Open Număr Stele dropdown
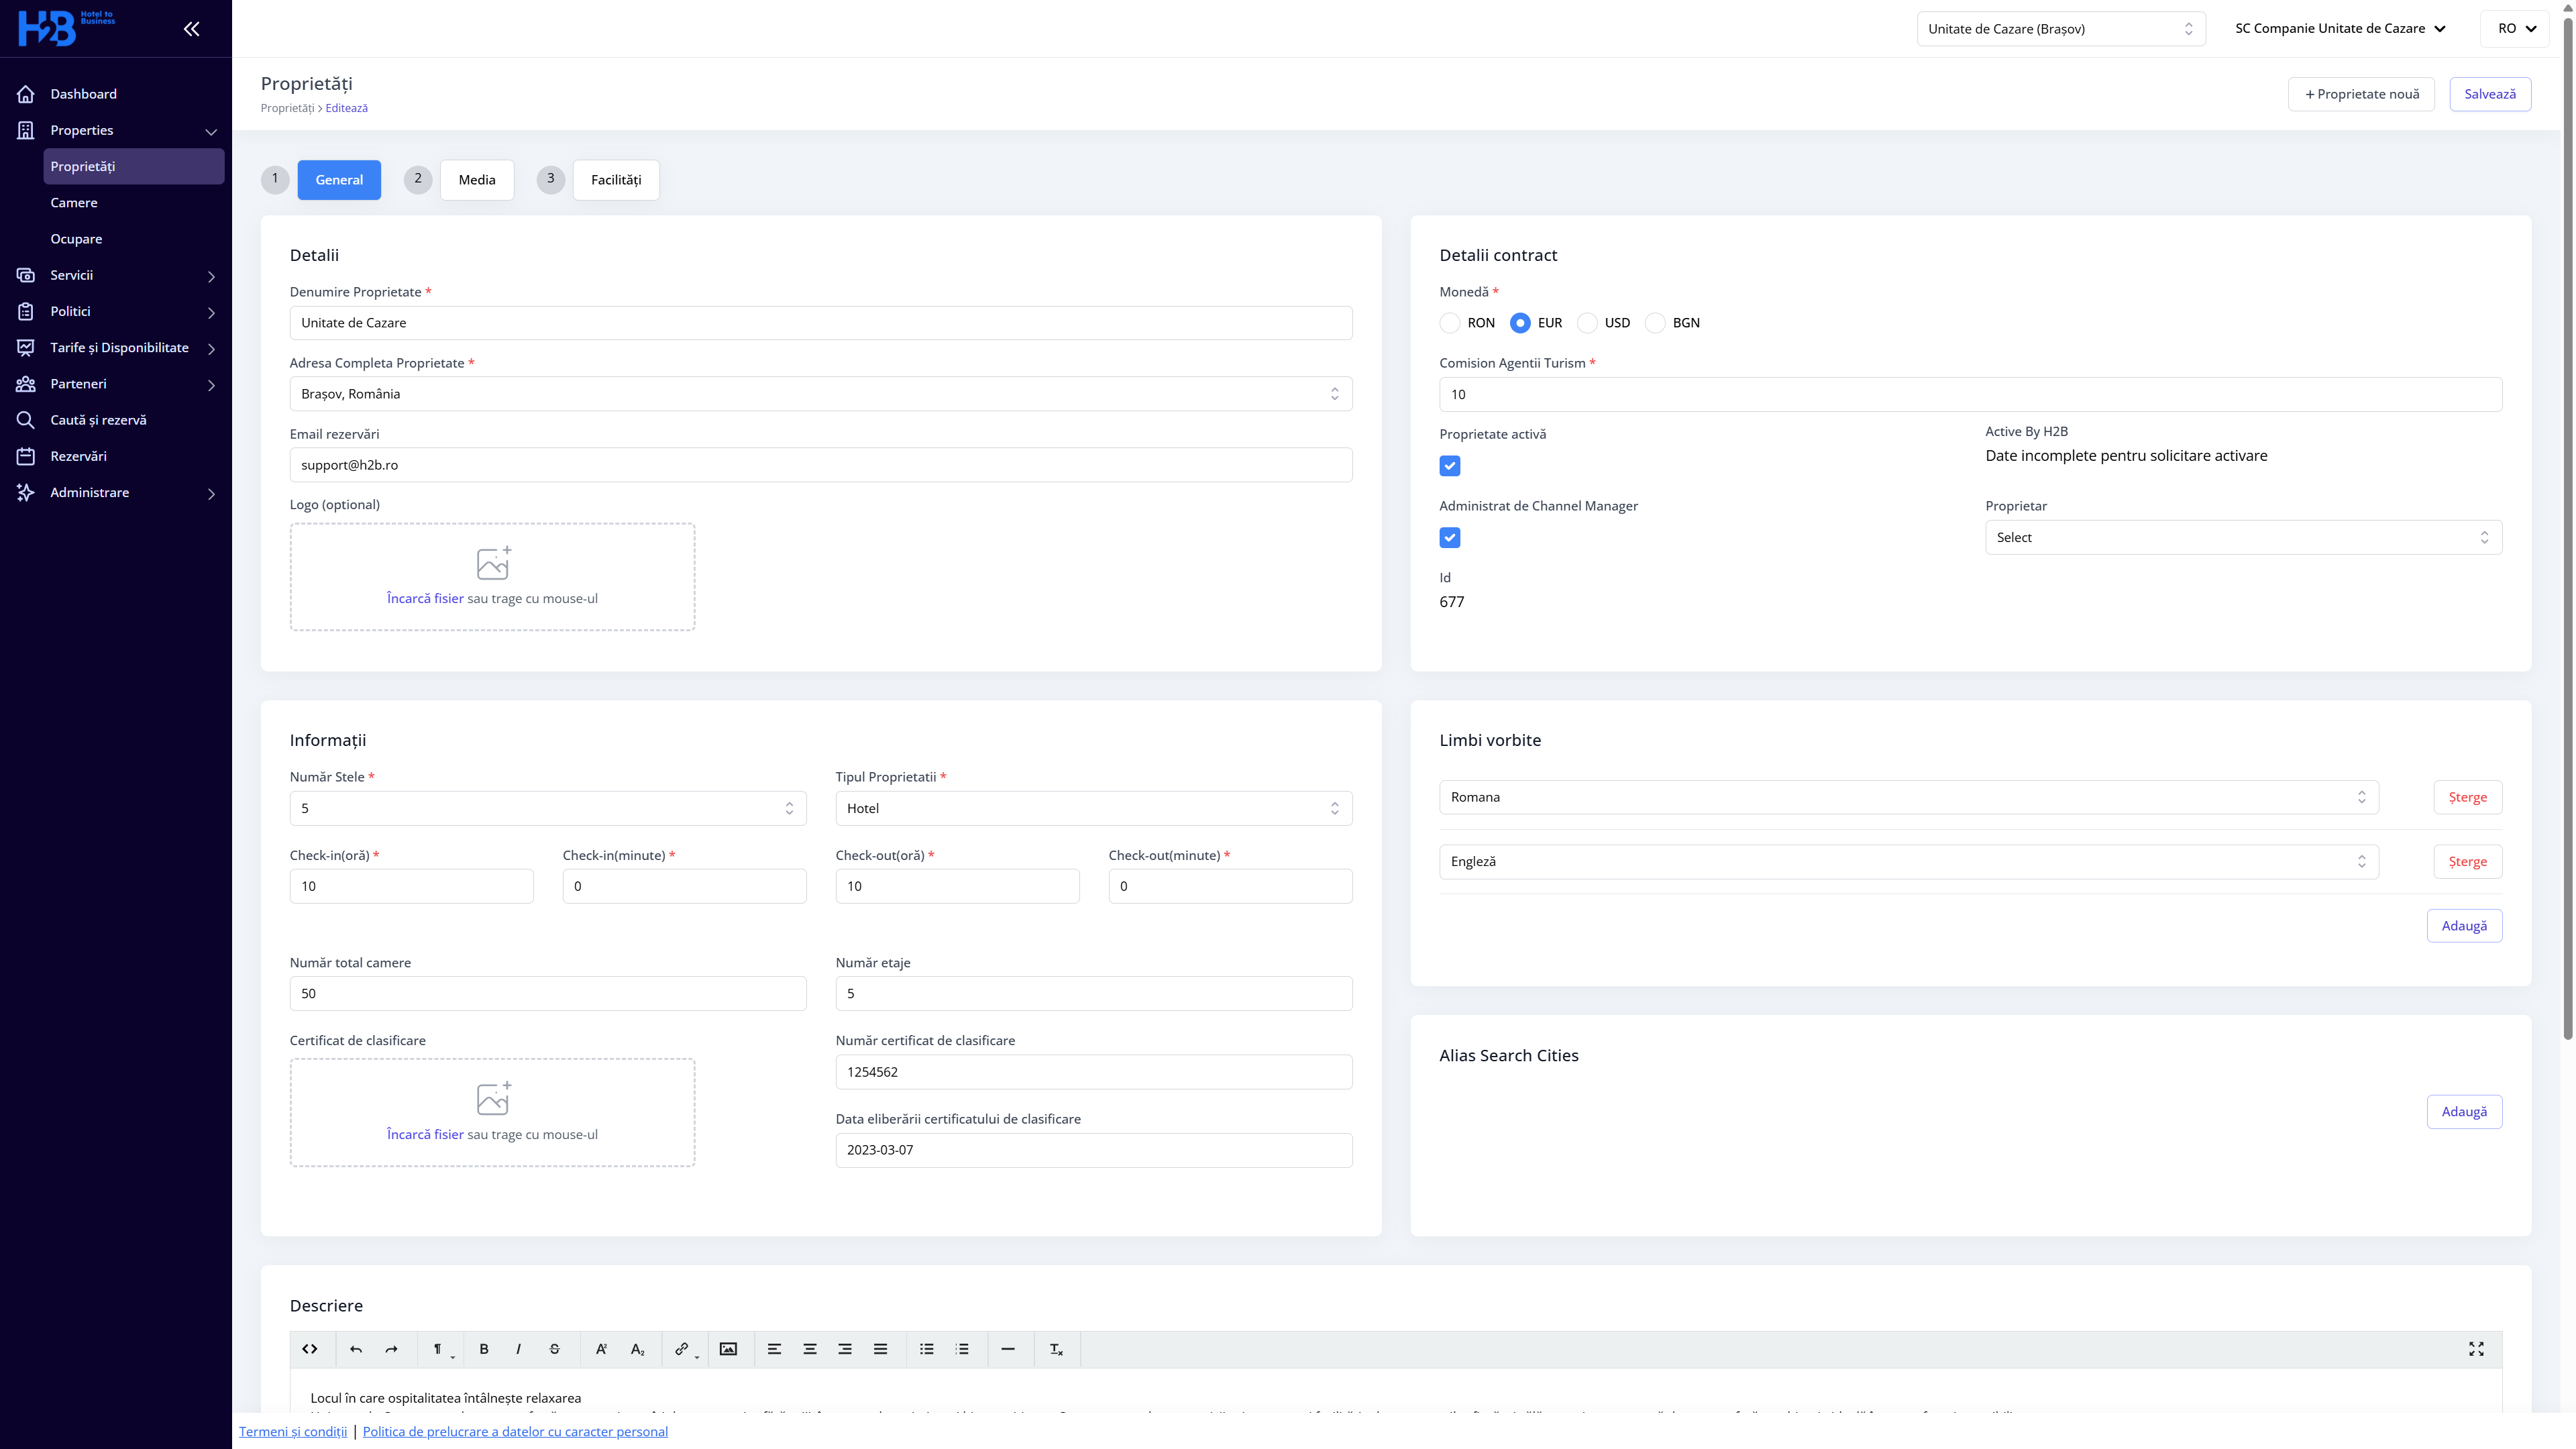This screenshot has width=2576, height=1449. pos(548,808)
